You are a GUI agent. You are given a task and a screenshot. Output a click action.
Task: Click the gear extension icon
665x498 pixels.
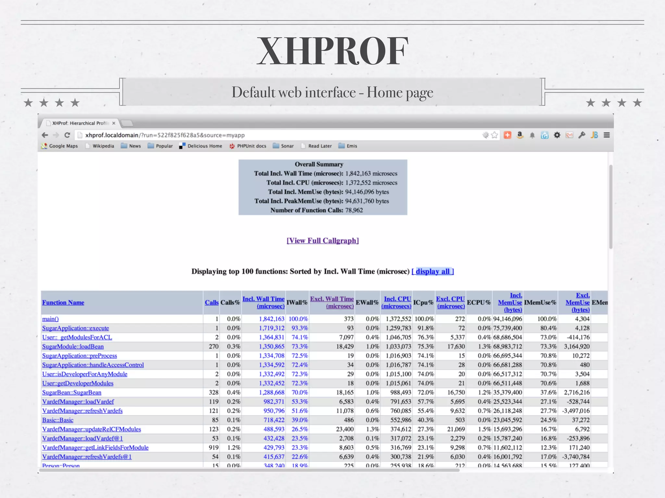coord(557,135)
